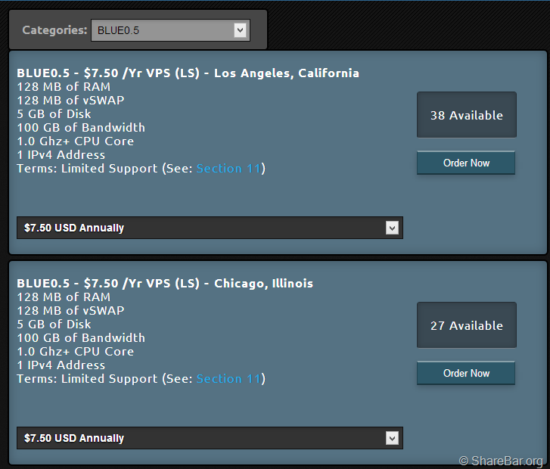Click the Categories label
The image size is (550, 469).
(54, 30)
